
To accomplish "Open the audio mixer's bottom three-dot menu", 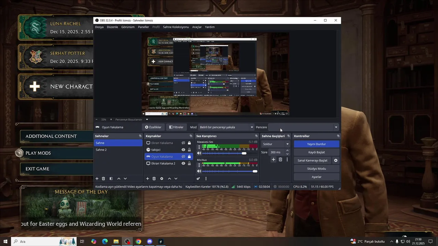I will pos(206,179).
